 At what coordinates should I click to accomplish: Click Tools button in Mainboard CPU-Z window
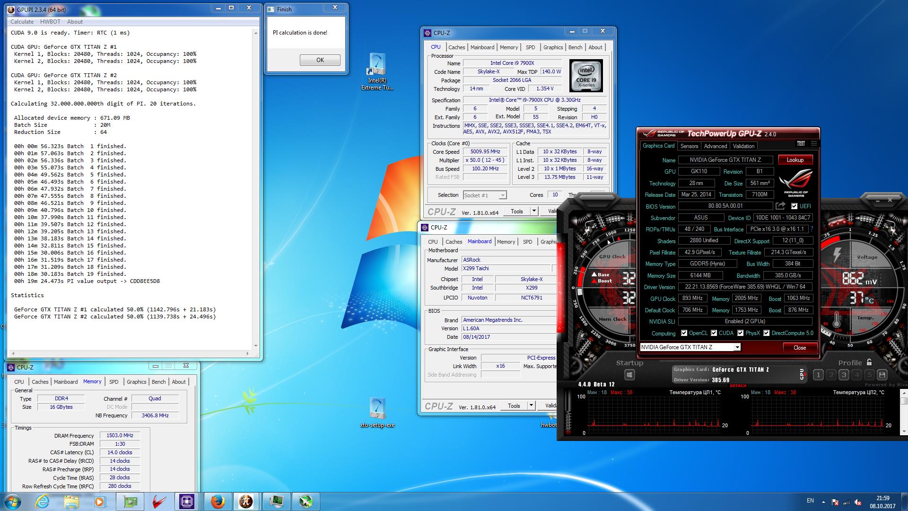[514, 405]
